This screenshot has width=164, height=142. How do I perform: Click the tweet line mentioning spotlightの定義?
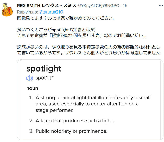click(x=56, y=30)
